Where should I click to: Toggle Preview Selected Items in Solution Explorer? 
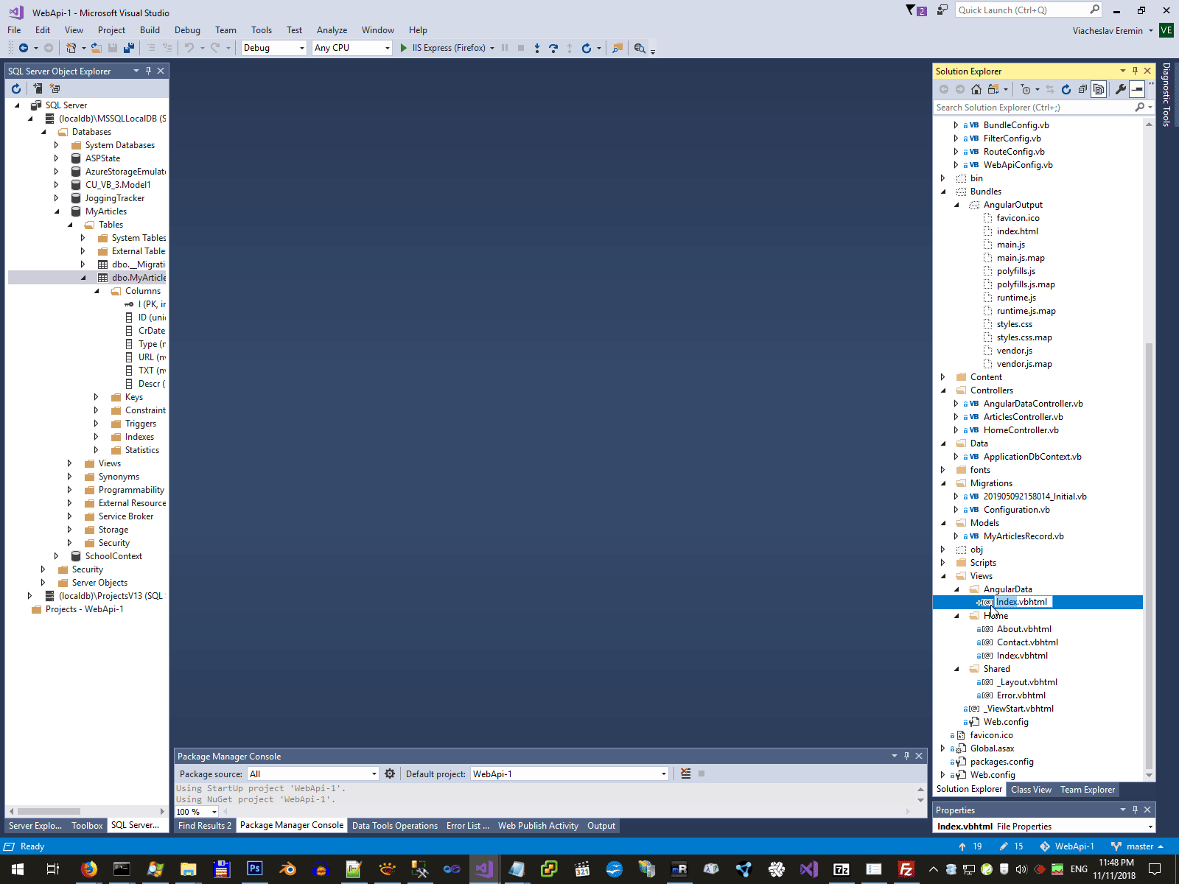click(1137, 89)
